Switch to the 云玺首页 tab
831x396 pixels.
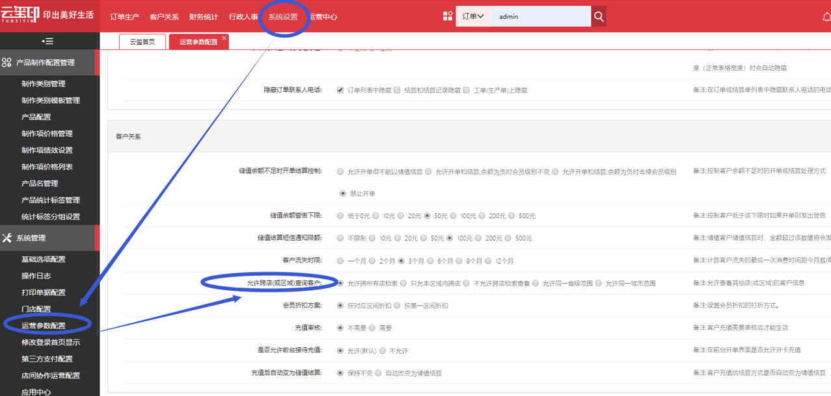click(x=142, y=42)
